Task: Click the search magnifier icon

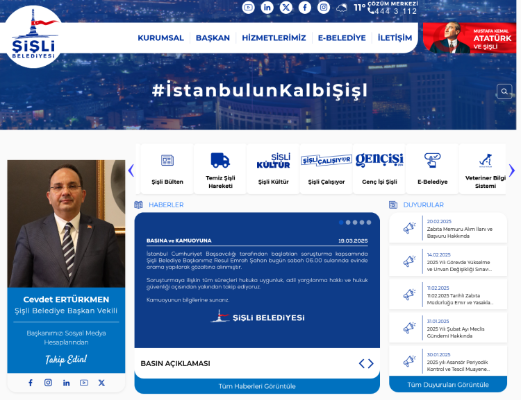Action: point(504,92)
